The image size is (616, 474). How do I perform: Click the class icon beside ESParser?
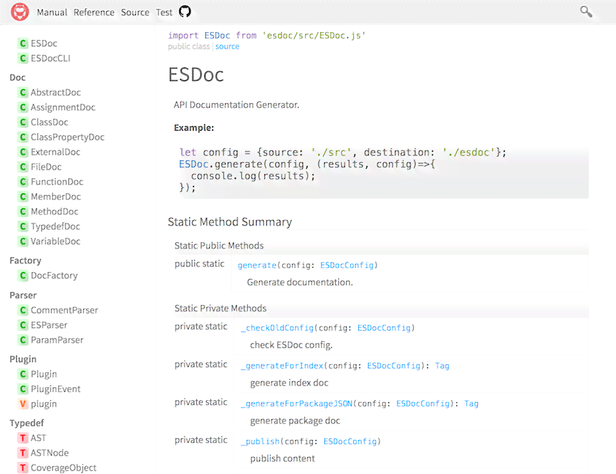point(23,325)
